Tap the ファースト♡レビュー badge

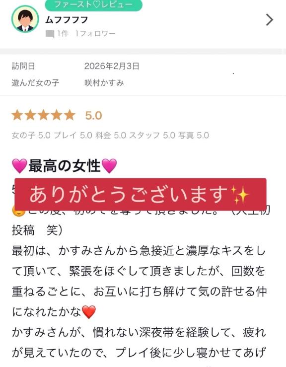[x=93, y=4]
